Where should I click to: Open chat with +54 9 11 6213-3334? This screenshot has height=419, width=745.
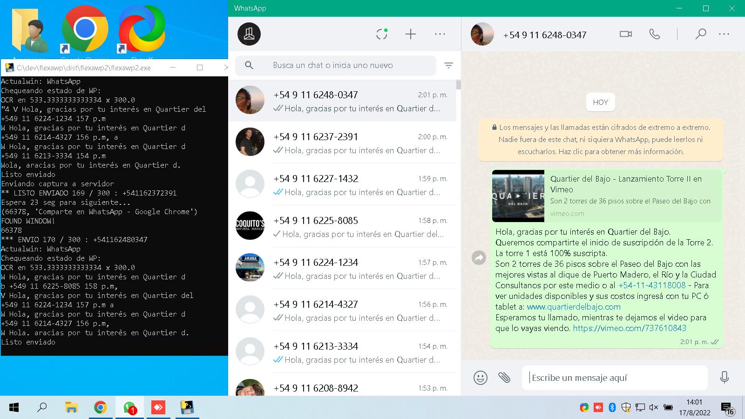tap(342, 352)
